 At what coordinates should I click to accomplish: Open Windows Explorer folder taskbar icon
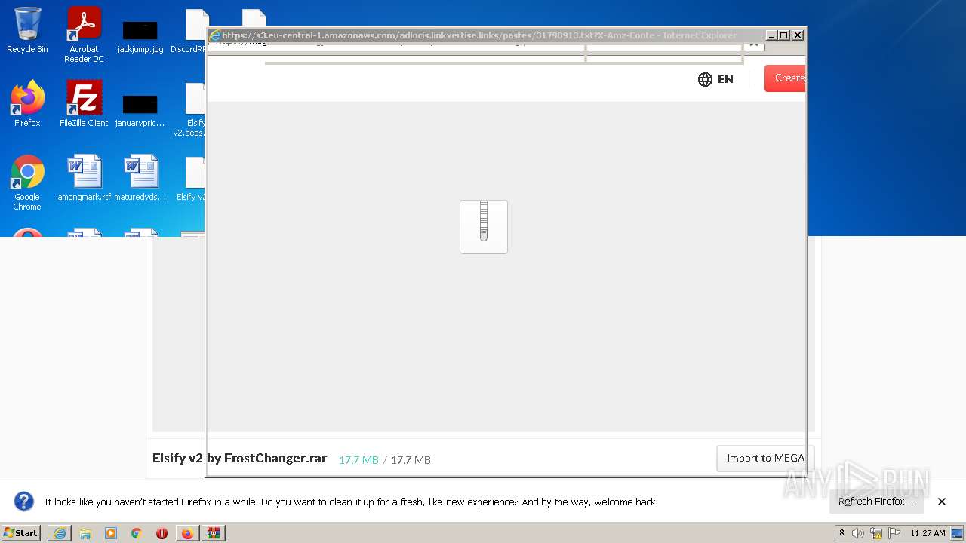click(x=85, y=533)
